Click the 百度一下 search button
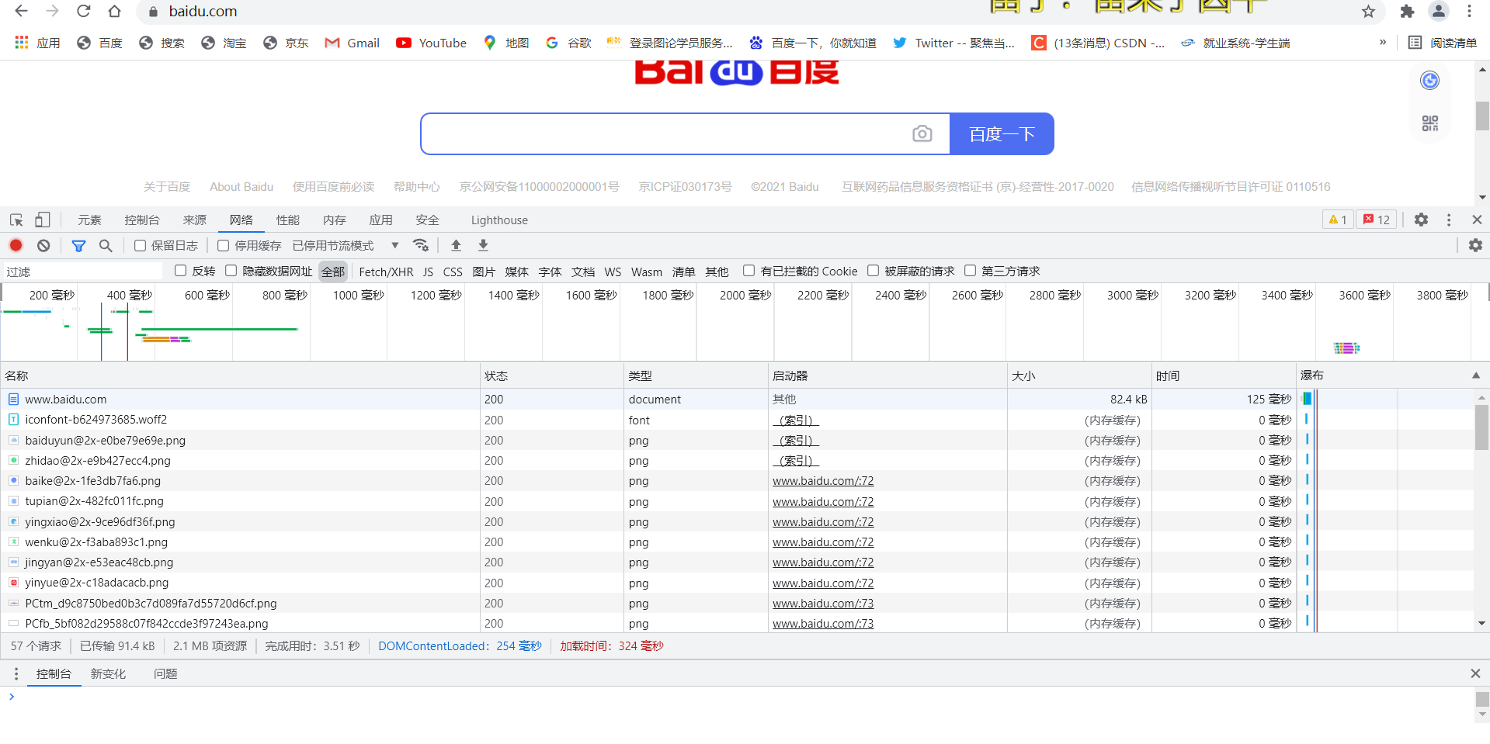 (x=1002, y=134)
